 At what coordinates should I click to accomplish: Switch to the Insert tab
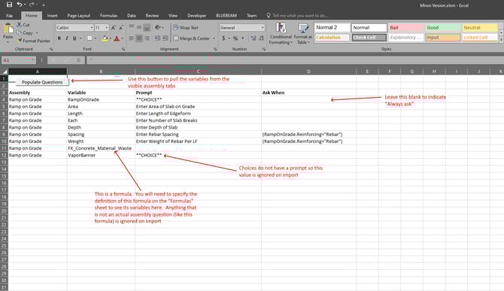52,16
